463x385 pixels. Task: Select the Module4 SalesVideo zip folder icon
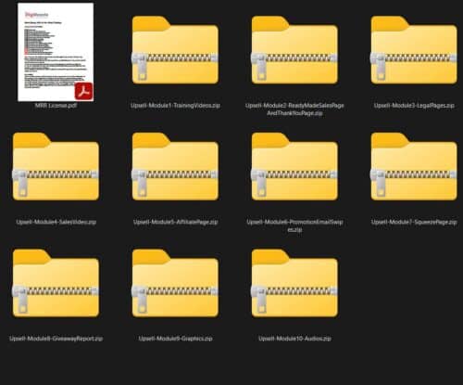(56, 167)
